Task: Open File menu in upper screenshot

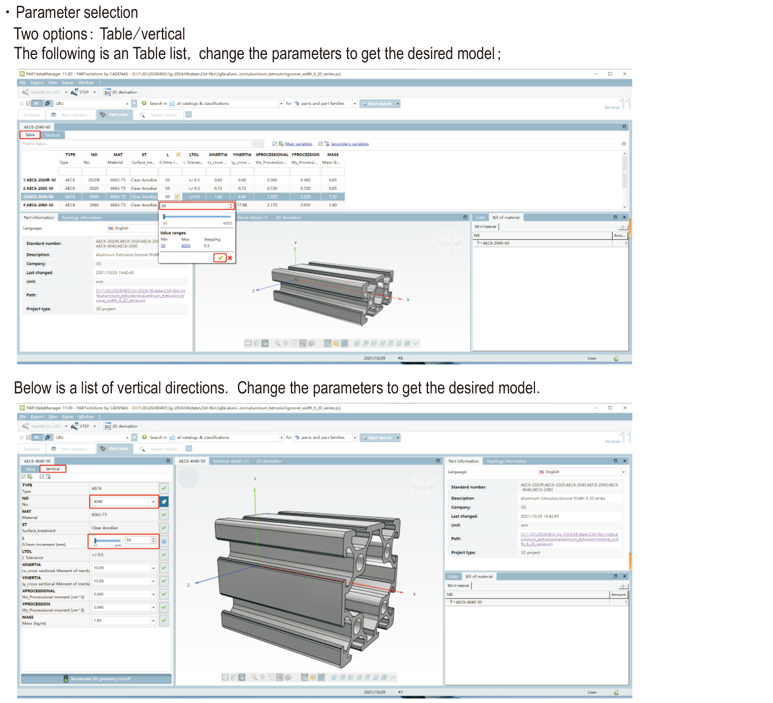Action: coord(22,83)
